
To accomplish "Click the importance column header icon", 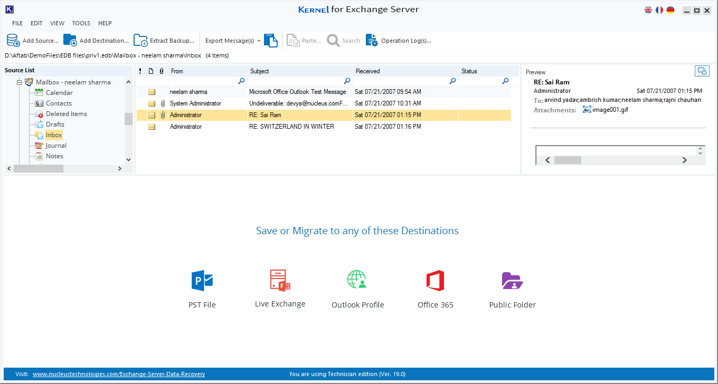I will (140, 71).
